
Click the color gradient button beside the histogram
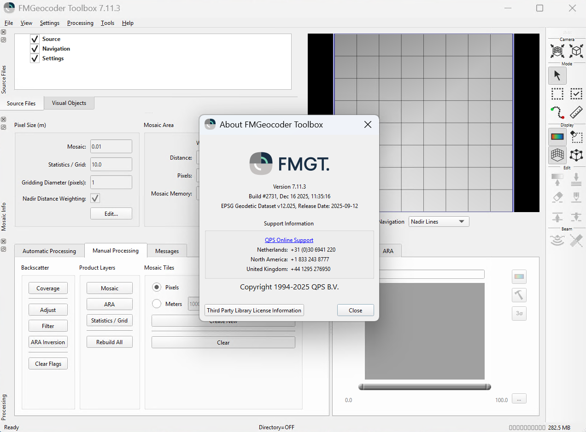coord(519,277)
